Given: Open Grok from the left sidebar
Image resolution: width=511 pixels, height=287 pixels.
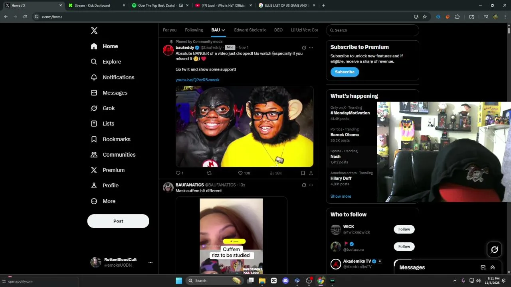Looking at the screenshot, I should [103, 108].
